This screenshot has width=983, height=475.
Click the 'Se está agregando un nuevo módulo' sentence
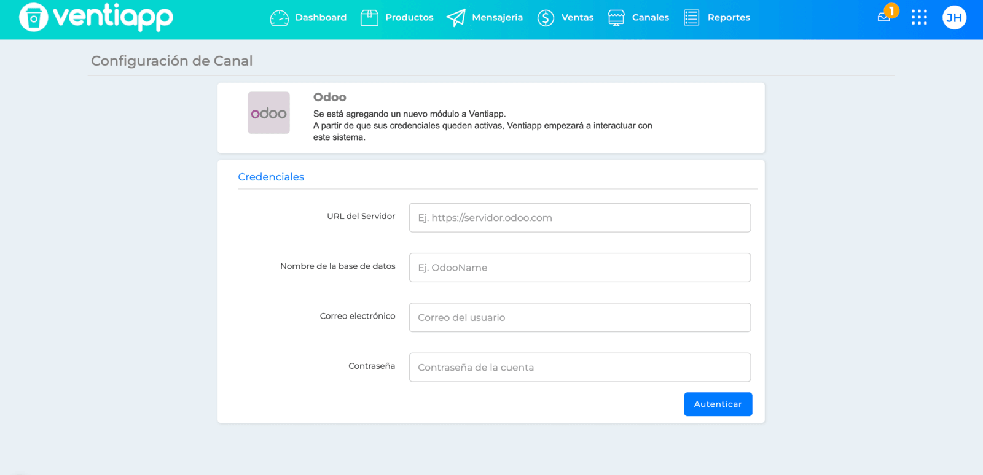click(x=410, y=114)
